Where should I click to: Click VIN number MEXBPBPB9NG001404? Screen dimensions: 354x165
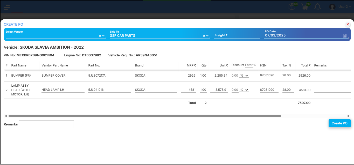click(x=35, y=55)
